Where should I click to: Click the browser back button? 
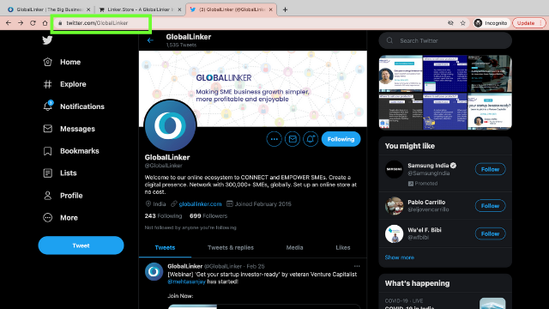(x=9, y=23)
